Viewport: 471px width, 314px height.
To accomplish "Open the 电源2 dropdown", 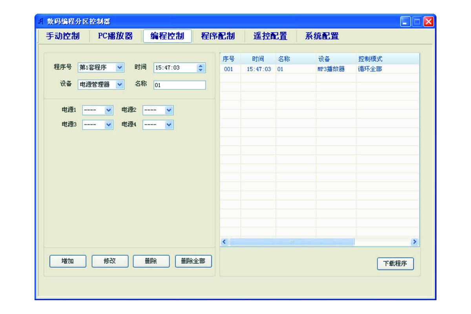I will [x=169, y=110].
